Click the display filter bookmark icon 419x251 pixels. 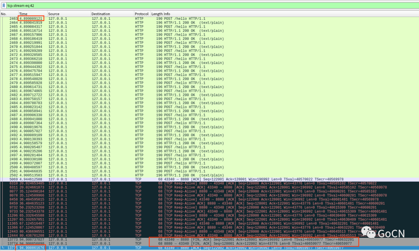tap(3, 5)
